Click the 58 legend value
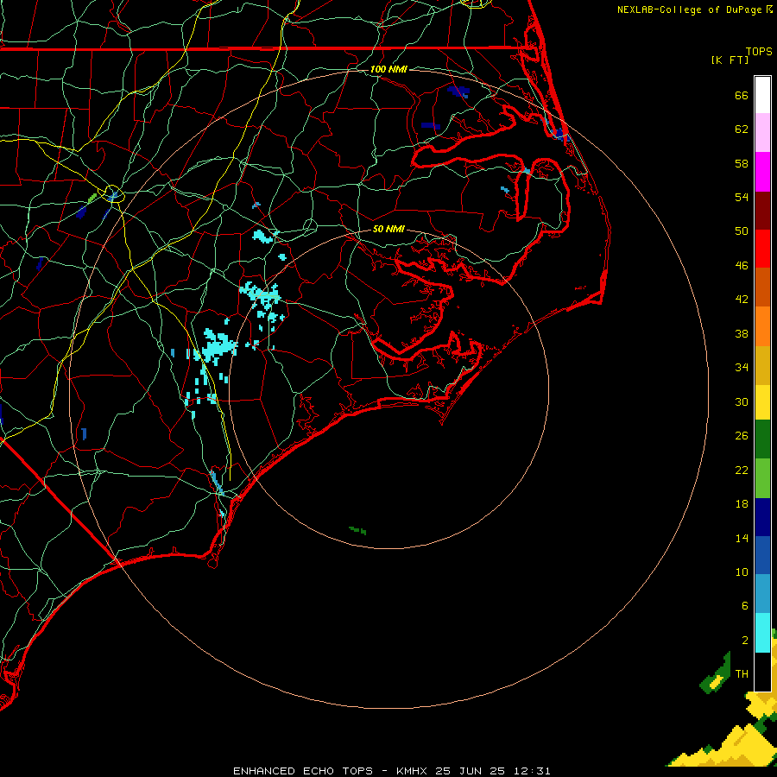The height and width of the screenshot is (777, 777). (x=742, y=163)
